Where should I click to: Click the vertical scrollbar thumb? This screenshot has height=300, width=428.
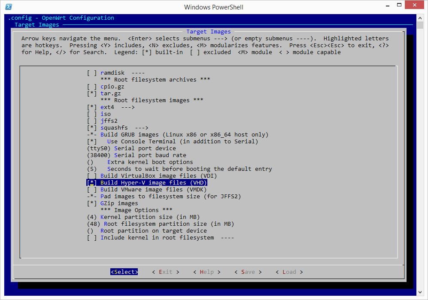tap(420, 25)
